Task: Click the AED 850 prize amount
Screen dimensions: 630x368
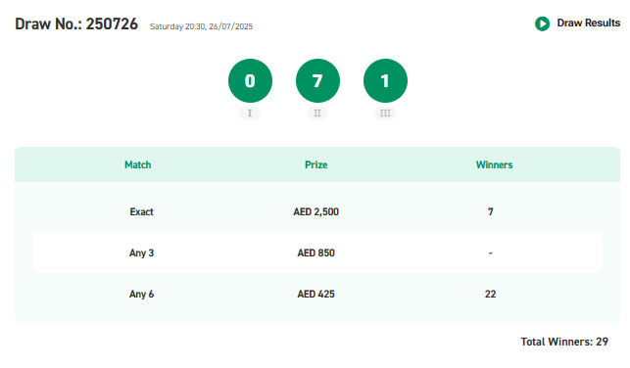Action: coord(315,253)
